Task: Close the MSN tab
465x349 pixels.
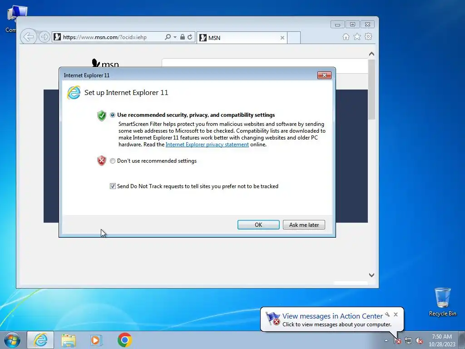Action: [282, 38]
